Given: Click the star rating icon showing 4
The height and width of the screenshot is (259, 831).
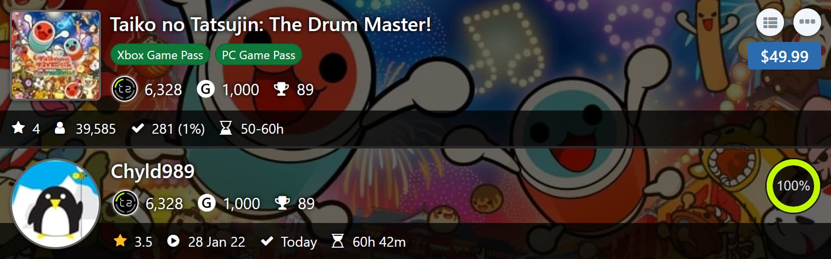Looking at the screenshot, I should click(x=19, y=128).
